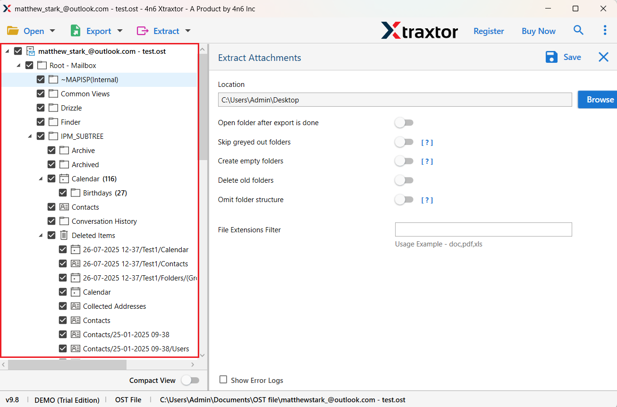Click the File Extensions Filter input field

483,229
